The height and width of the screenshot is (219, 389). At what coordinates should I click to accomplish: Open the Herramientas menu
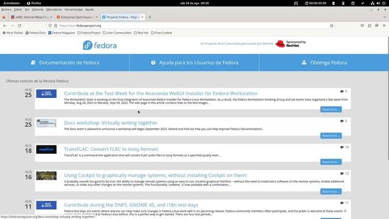(x=74, y=10)
